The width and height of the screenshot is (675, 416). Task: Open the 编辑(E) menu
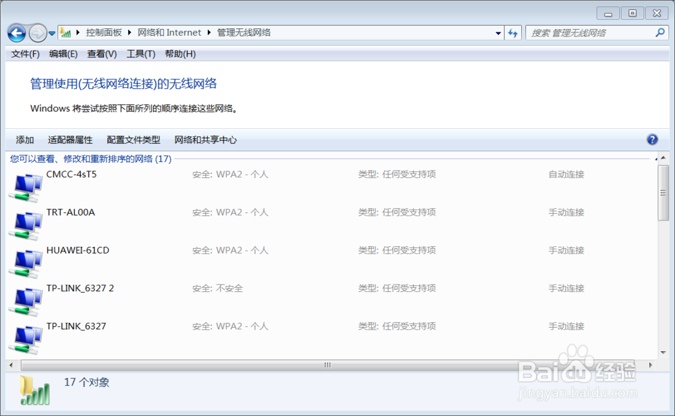point(63,54)
